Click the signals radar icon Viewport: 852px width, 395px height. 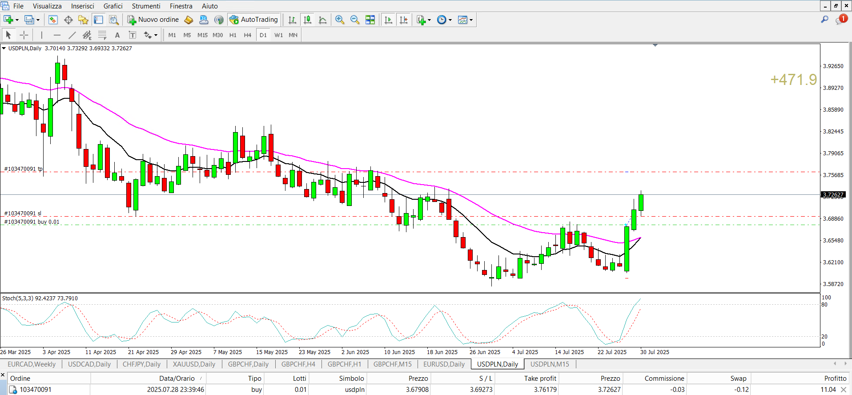(x=219, y=20)
